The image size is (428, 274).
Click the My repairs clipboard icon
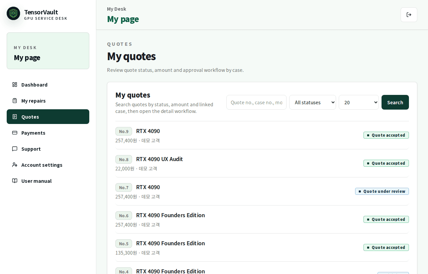(x=15, y=101)
